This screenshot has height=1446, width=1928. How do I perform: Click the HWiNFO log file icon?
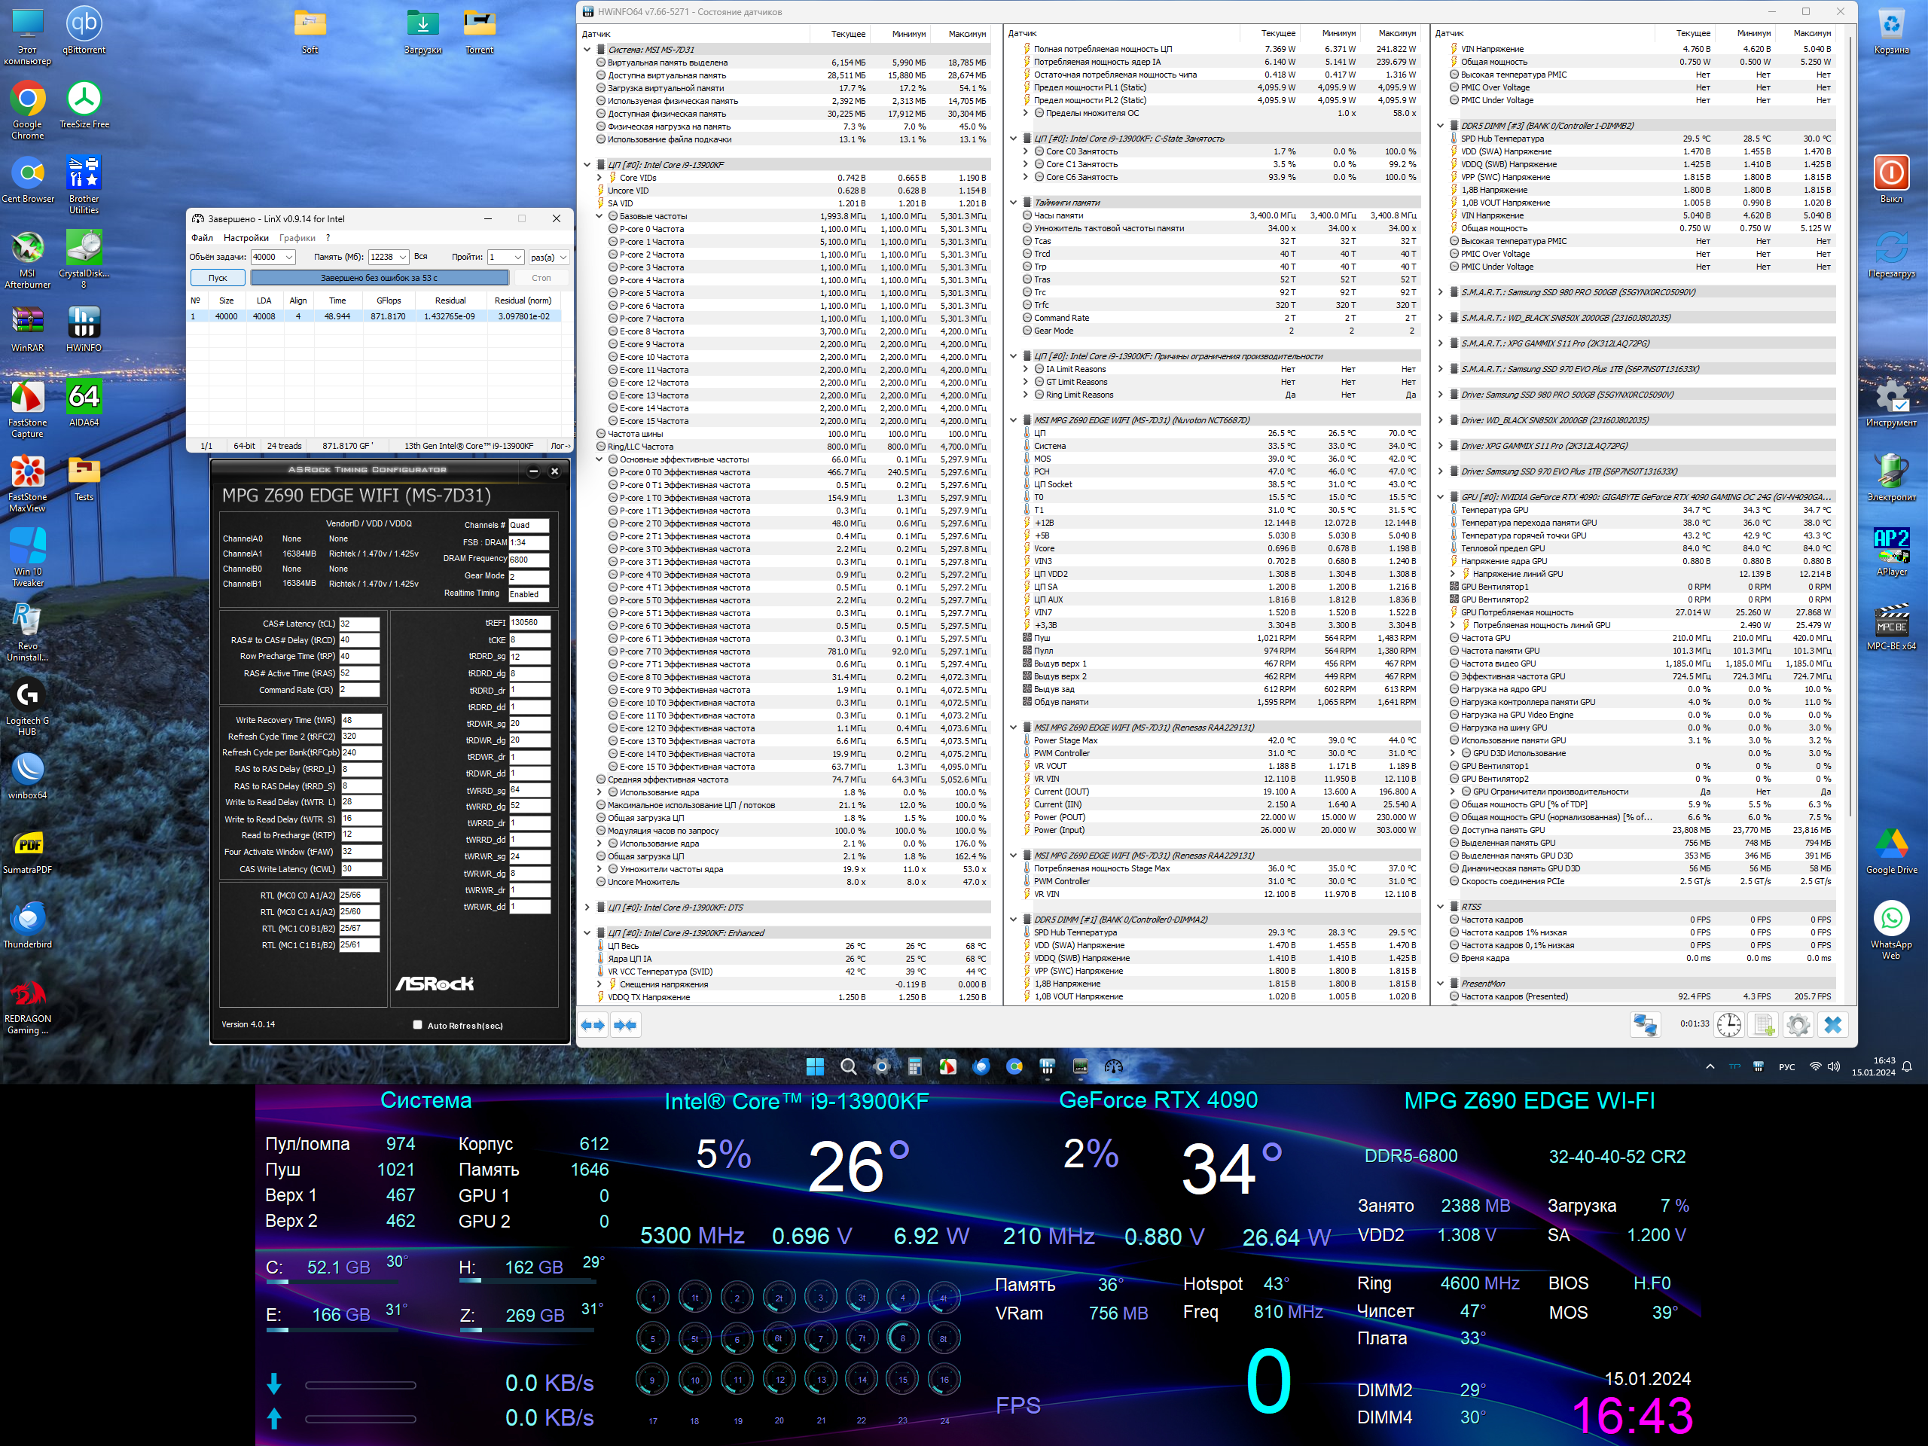pyautogui.click(x=1764, y=1025)
